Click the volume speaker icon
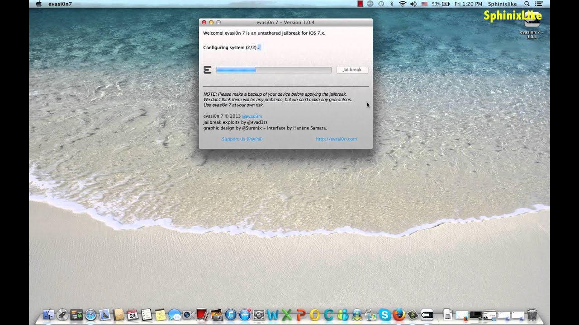 pos(413,4)
